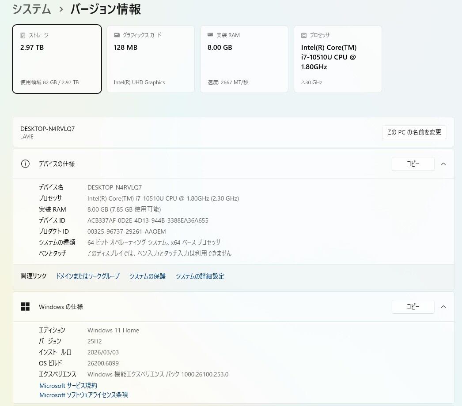The image size is (462, 406).
Task: Open the システムの詳細設定 link
Action: [x=200, y=276]
